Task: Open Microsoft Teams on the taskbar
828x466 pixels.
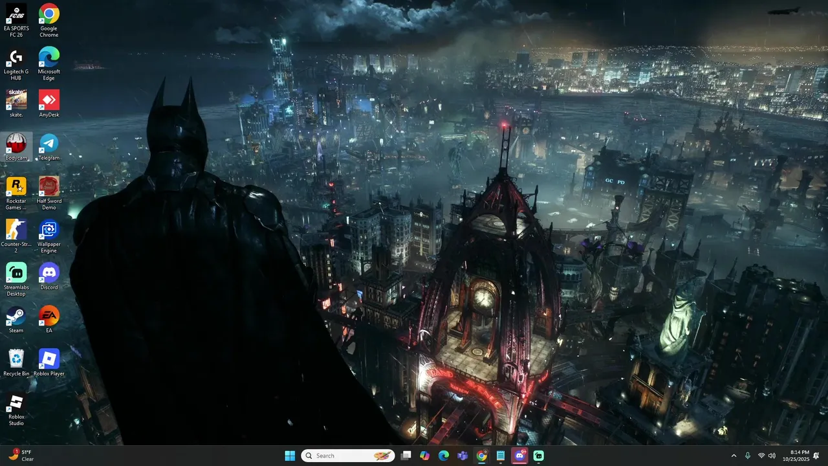Action: [463, 456]
